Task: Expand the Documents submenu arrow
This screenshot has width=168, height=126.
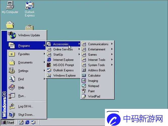Action: [x=44, y=62]
